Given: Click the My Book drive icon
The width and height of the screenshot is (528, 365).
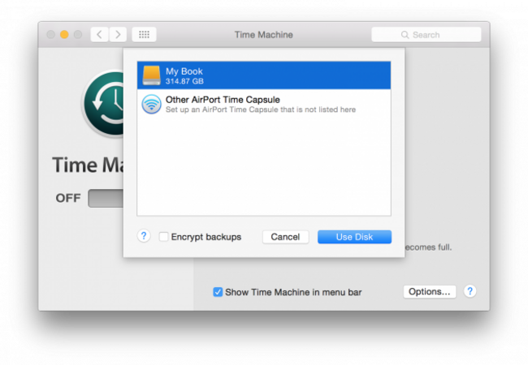Looking at the screenshot, I should point(152,75).
